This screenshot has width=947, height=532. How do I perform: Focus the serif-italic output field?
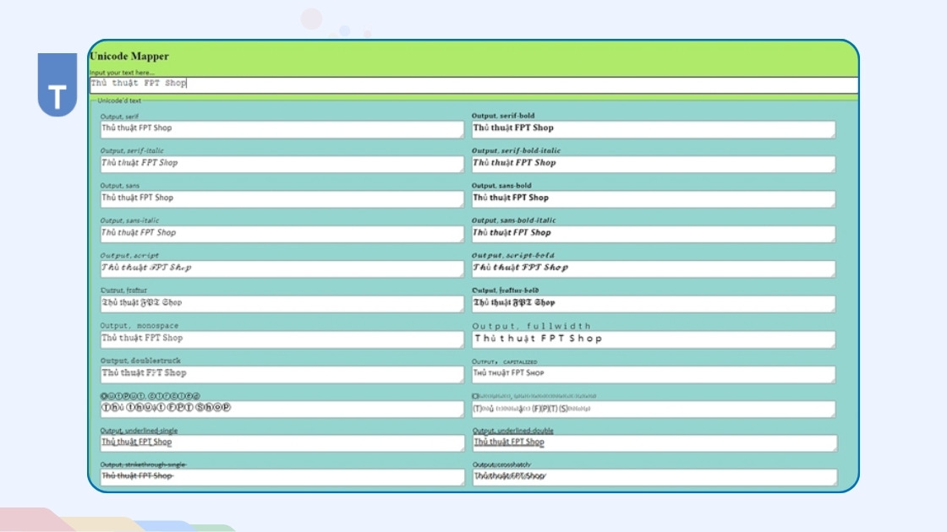[x=282, y=164]
